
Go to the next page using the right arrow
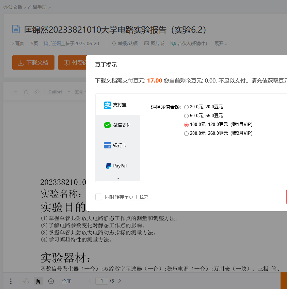tap(119, 281)
